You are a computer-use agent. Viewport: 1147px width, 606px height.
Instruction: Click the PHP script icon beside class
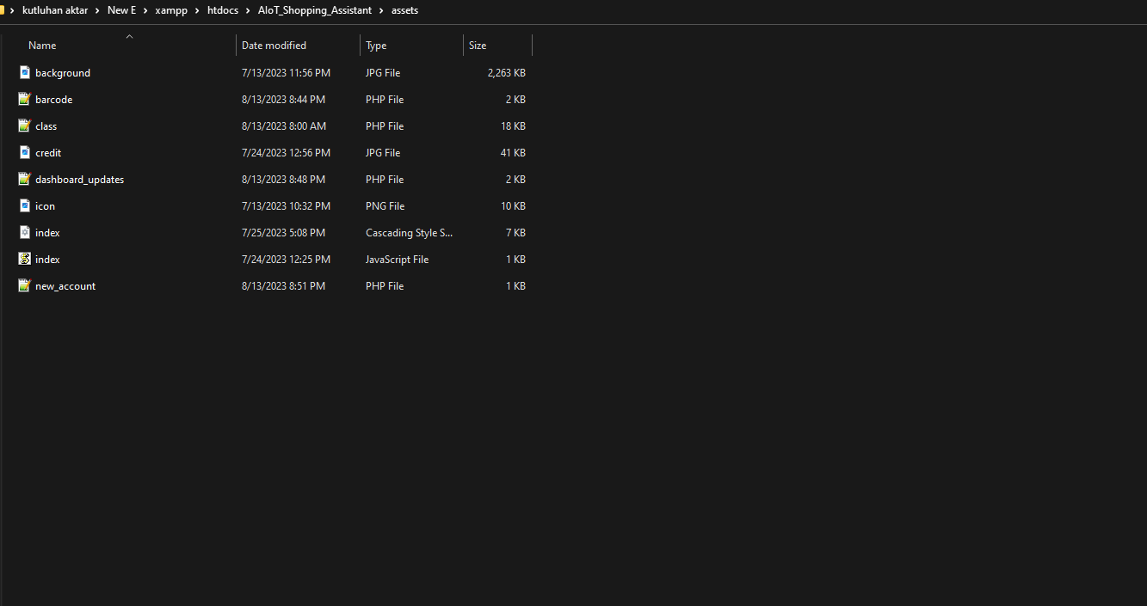click(24, 125)
